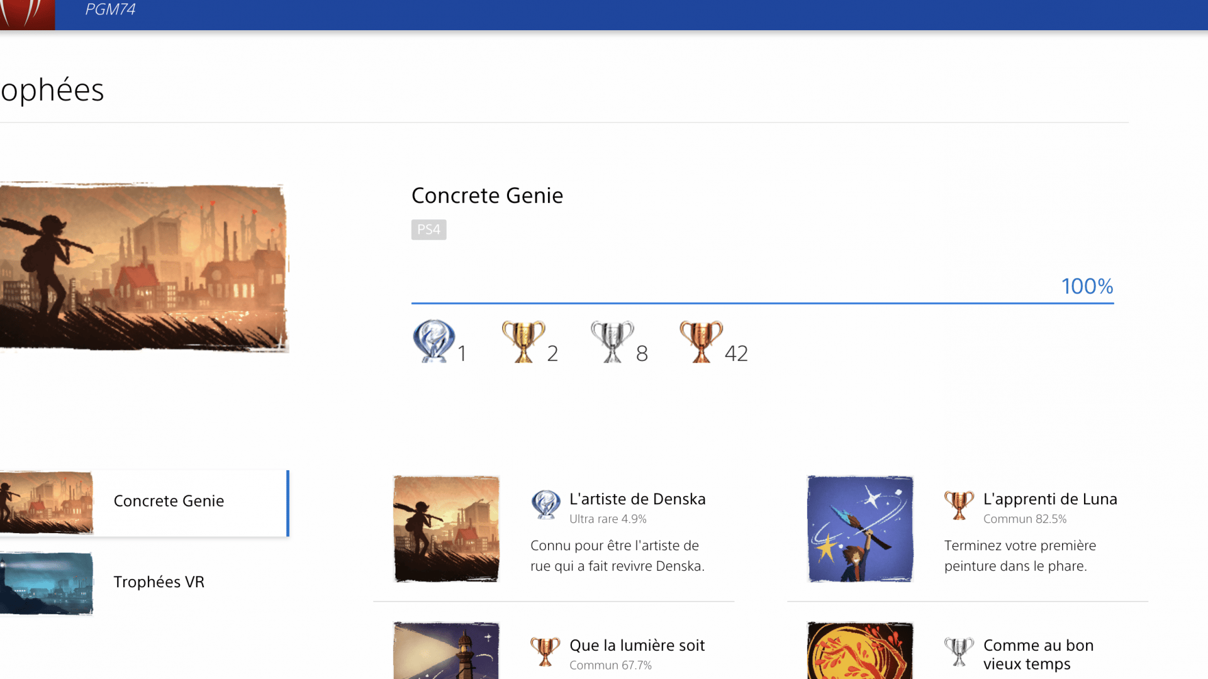Screen dimensions: 1208x679
Task: Click the Ultra rare 4.9% rarity text
Action: [x=608, y=519]
